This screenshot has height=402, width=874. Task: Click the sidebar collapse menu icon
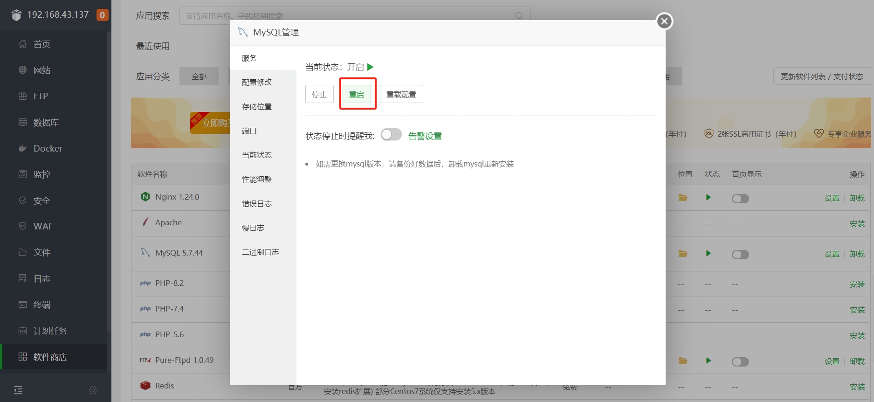click(x=18, y=390)
